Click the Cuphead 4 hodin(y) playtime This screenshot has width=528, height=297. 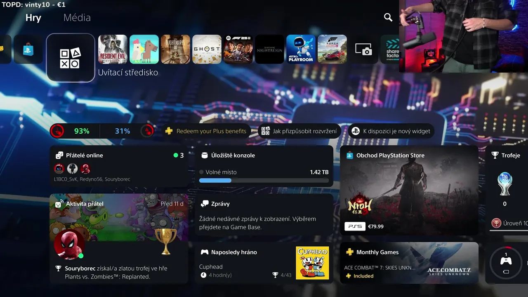coord(216,275)
